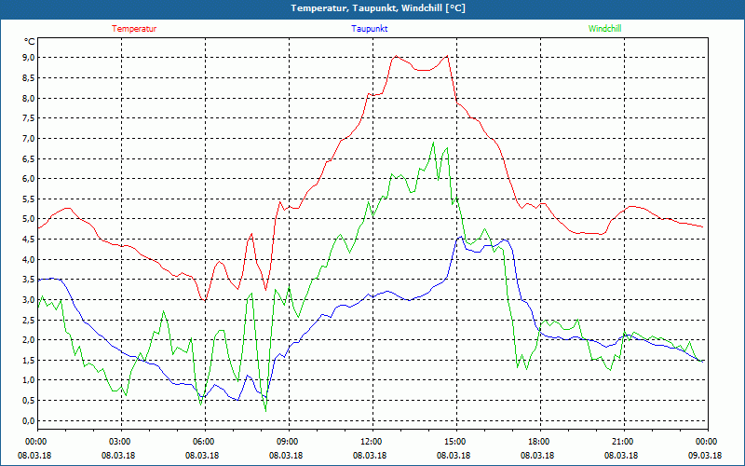Click the '15:00' time label
The image size is (745, 466).
[x=456, y=442]
